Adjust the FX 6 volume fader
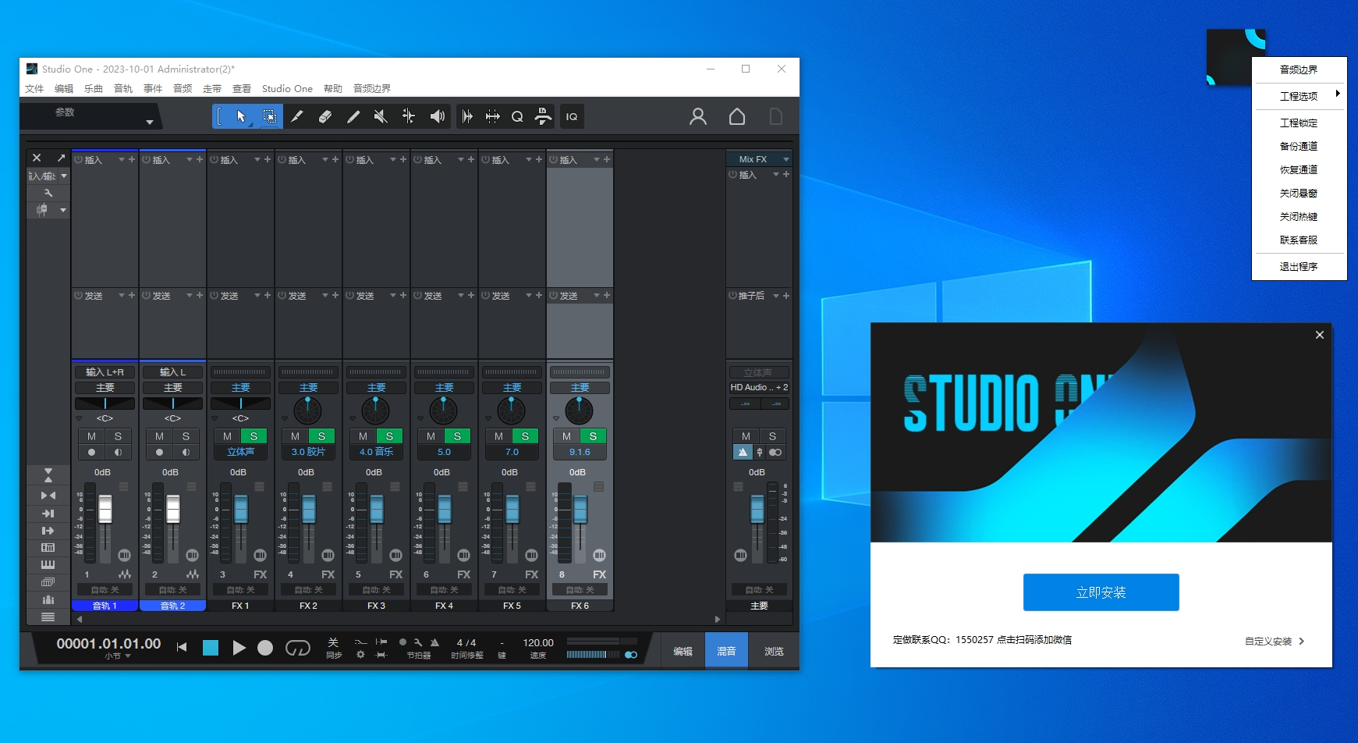1358x743 pixels. coord(580,509)
